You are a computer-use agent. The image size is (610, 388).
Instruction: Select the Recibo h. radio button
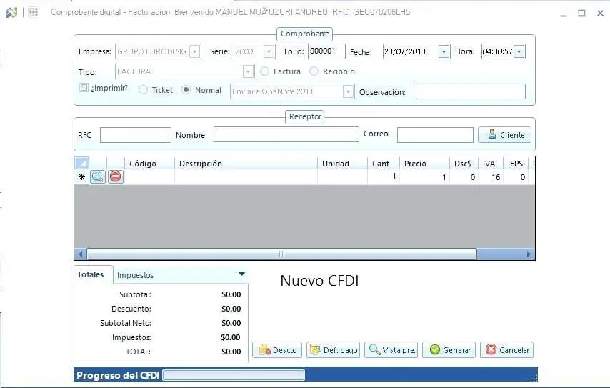[314, 71]
